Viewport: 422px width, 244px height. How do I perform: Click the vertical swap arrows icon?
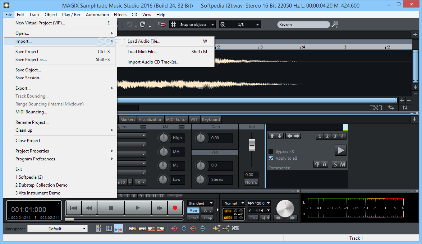(x=405, y=108)
